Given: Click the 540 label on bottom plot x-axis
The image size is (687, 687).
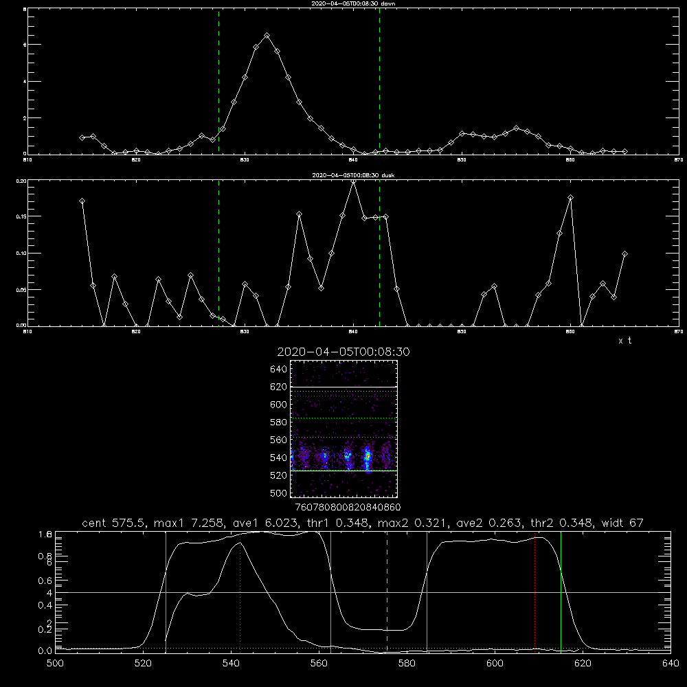Looking at the screenshot, I should [231, 664].
